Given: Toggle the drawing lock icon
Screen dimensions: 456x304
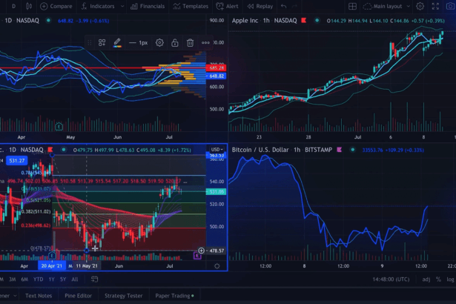Looking at the screenshot, I should [x=175, y=43].
